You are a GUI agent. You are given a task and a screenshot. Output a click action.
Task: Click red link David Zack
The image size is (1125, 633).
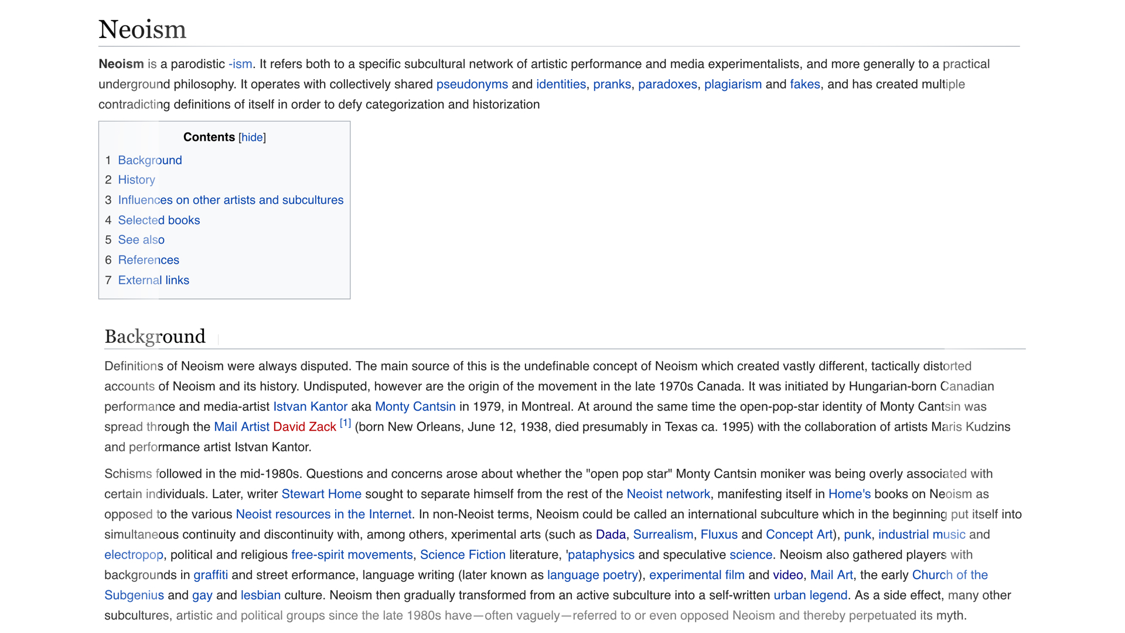click(304, 427)
